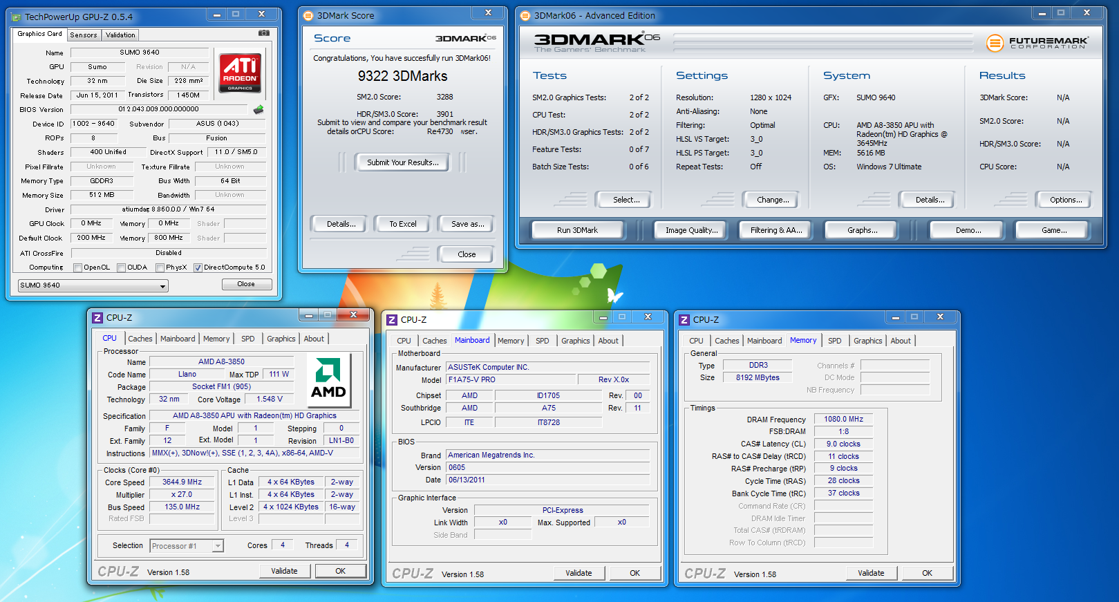Select the Graphics Card tab in GPU-Z
Viewport: 1119px width, 602px height.
(x=39, y=34)
